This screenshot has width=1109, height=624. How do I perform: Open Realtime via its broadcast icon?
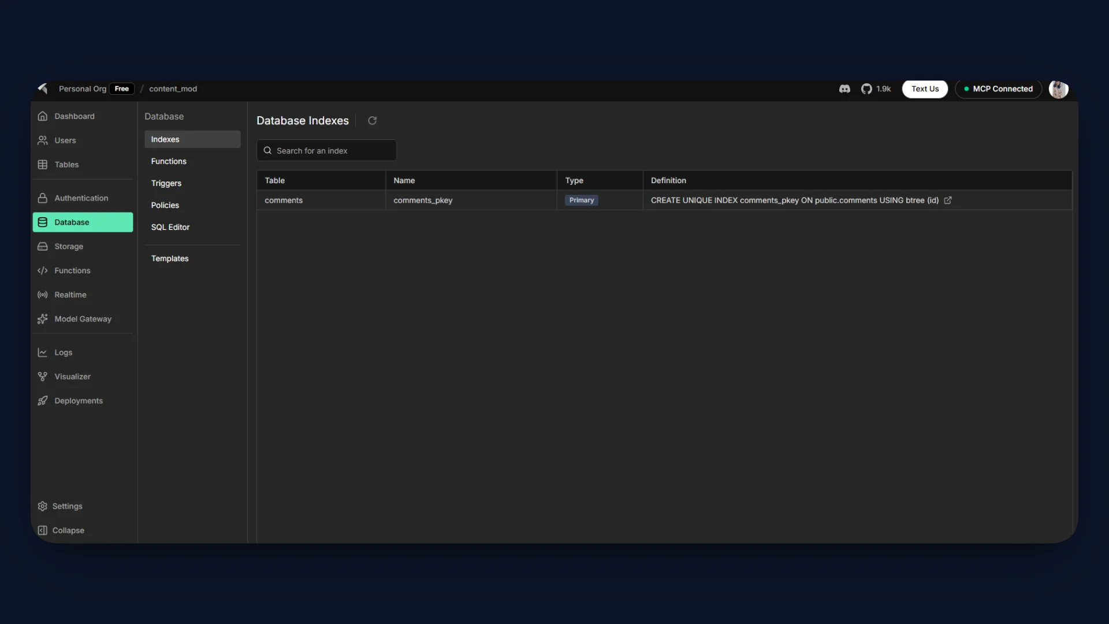point(43,295)
